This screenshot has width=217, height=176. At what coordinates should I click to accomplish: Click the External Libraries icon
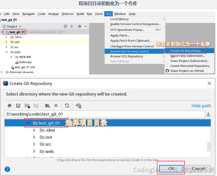click(7, 72)
